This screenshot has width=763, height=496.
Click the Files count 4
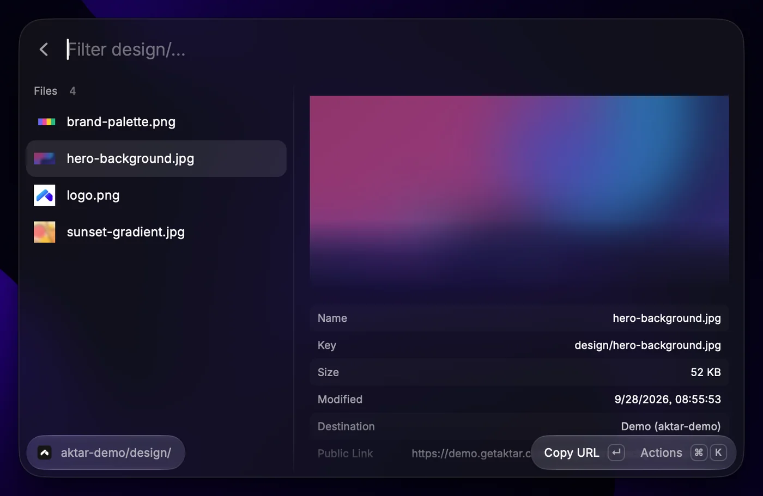click(72, 91)
